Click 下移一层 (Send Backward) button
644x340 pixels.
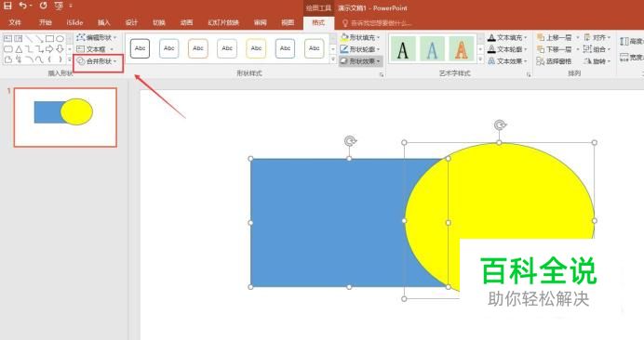555,49
